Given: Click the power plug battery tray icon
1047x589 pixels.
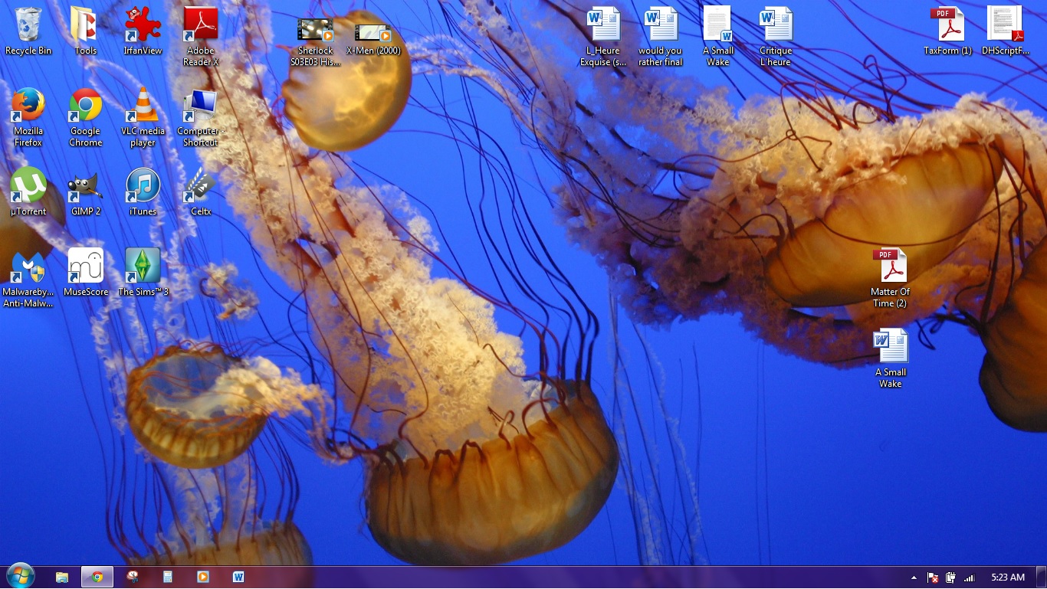Looking at the screenshot, I should pos(951,578).
